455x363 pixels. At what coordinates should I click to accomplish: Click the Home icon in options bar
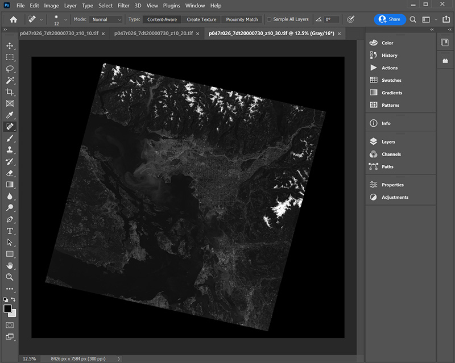[14, 19]
